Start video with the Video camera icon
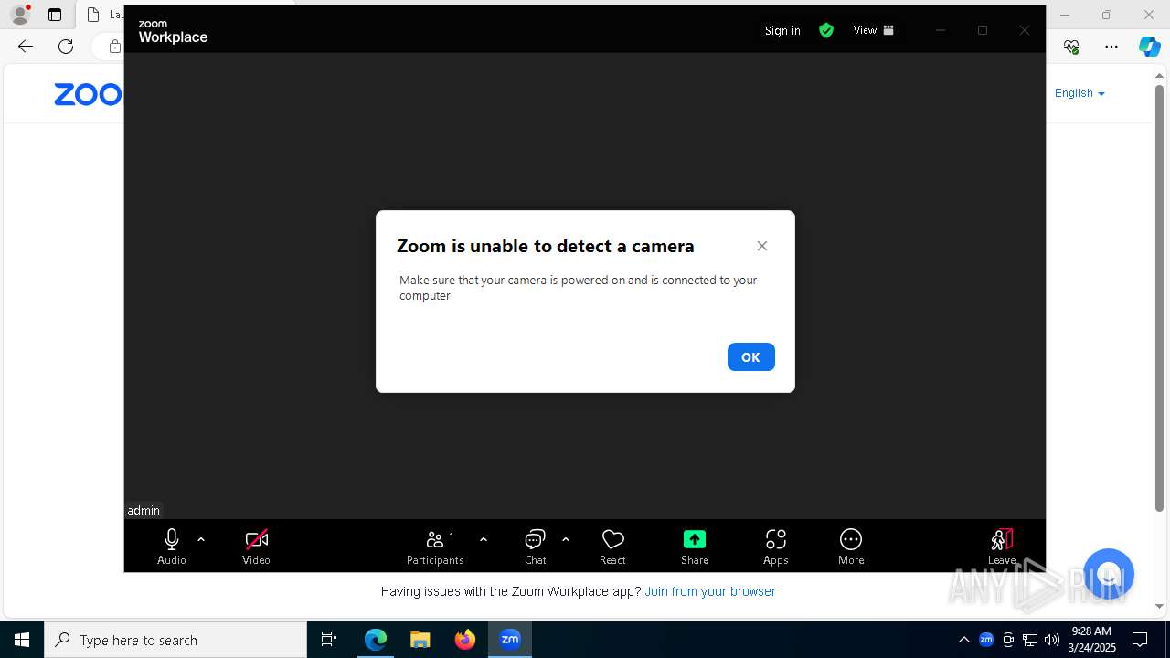Viewport: 1170px width, 658px height. (256, 547)
